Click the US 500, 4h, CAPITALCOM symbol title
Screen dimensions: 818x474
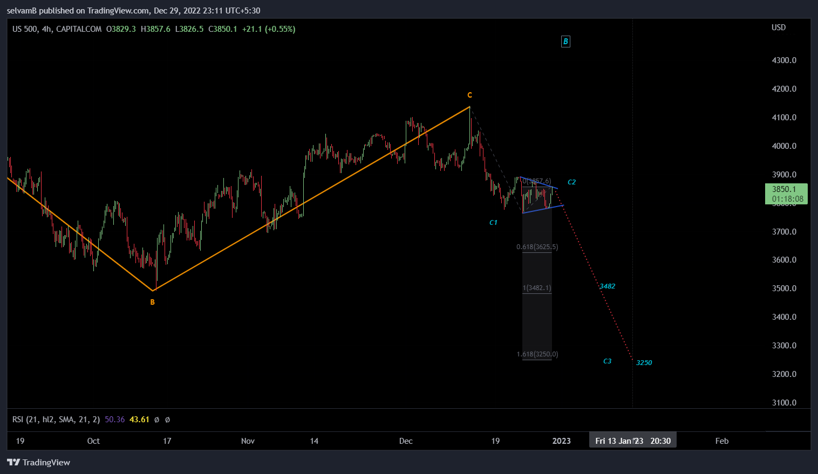(x=57, y=29)
